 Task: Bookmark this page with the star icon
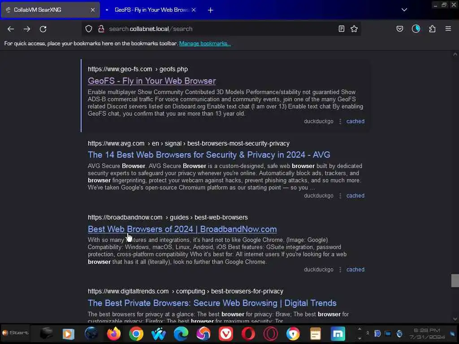354,29
